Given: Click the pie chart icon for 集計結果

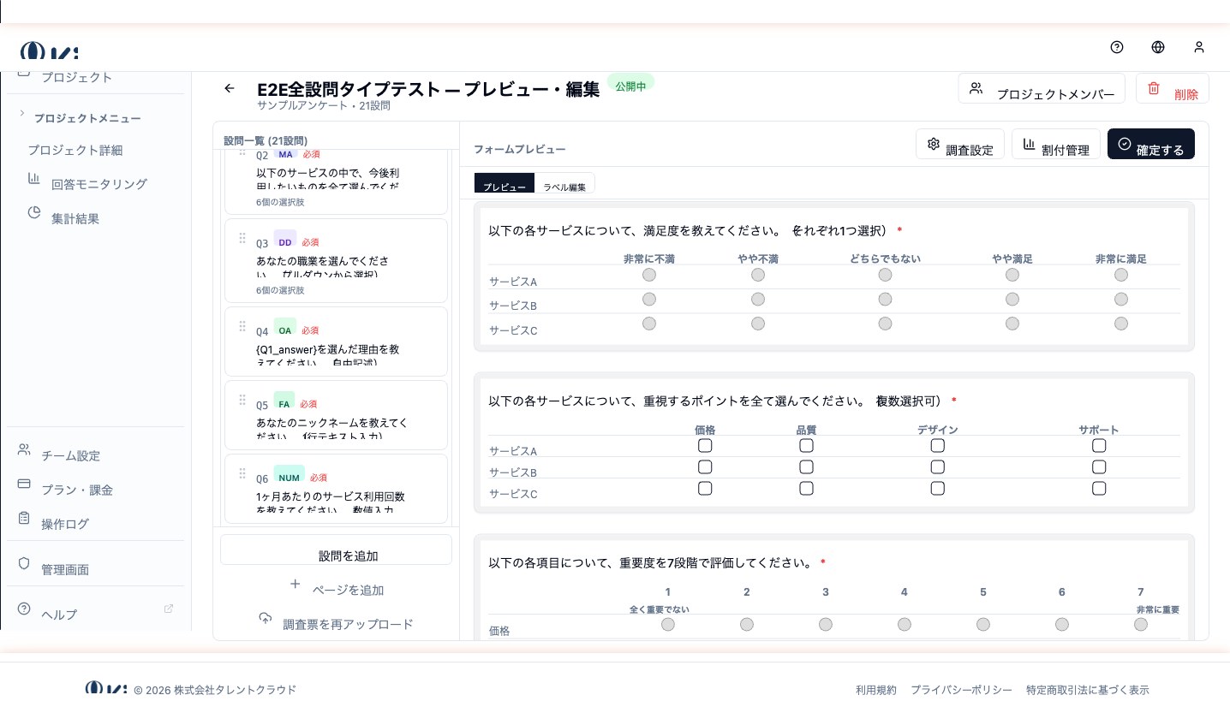Looking at the screenshot, I should click(x=34, y=212).
